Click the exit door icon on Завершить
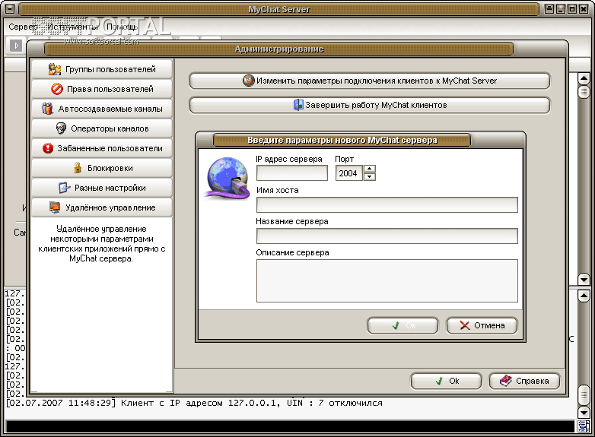Screen dimensions: 595x437 [298, 105]
